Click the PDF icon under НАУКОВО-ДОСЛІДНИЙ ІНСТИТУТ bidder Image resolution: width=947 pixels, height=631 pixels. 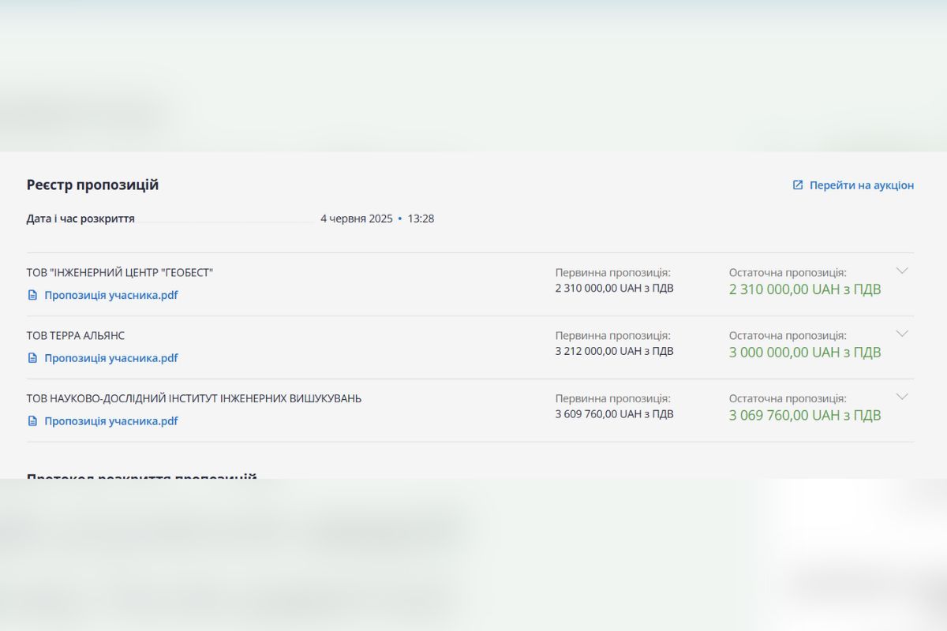(32, 421)
